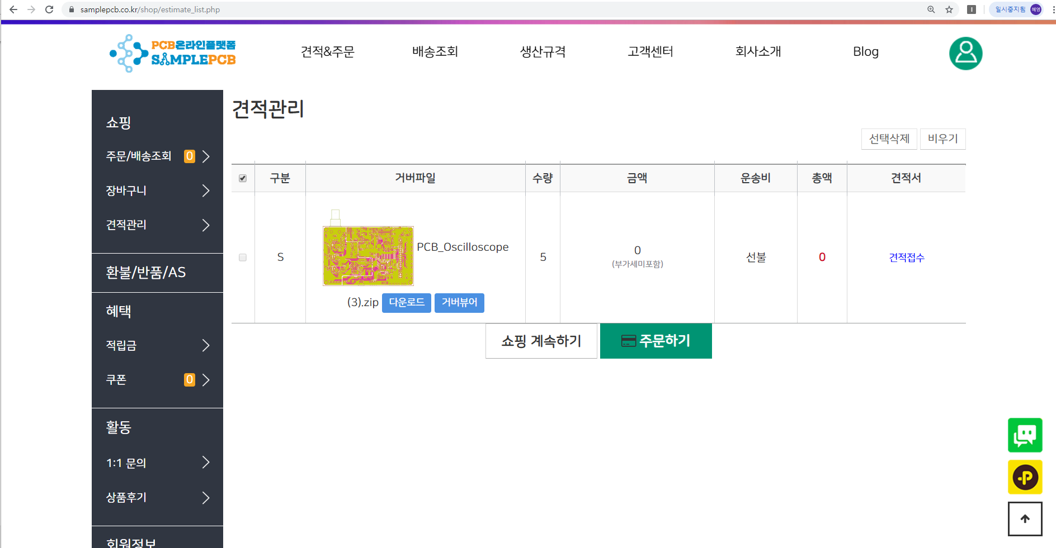Bookmark page using the star icon
Image resolution: width=1056 pixels, height=548 pixels.
pos(949,9)
